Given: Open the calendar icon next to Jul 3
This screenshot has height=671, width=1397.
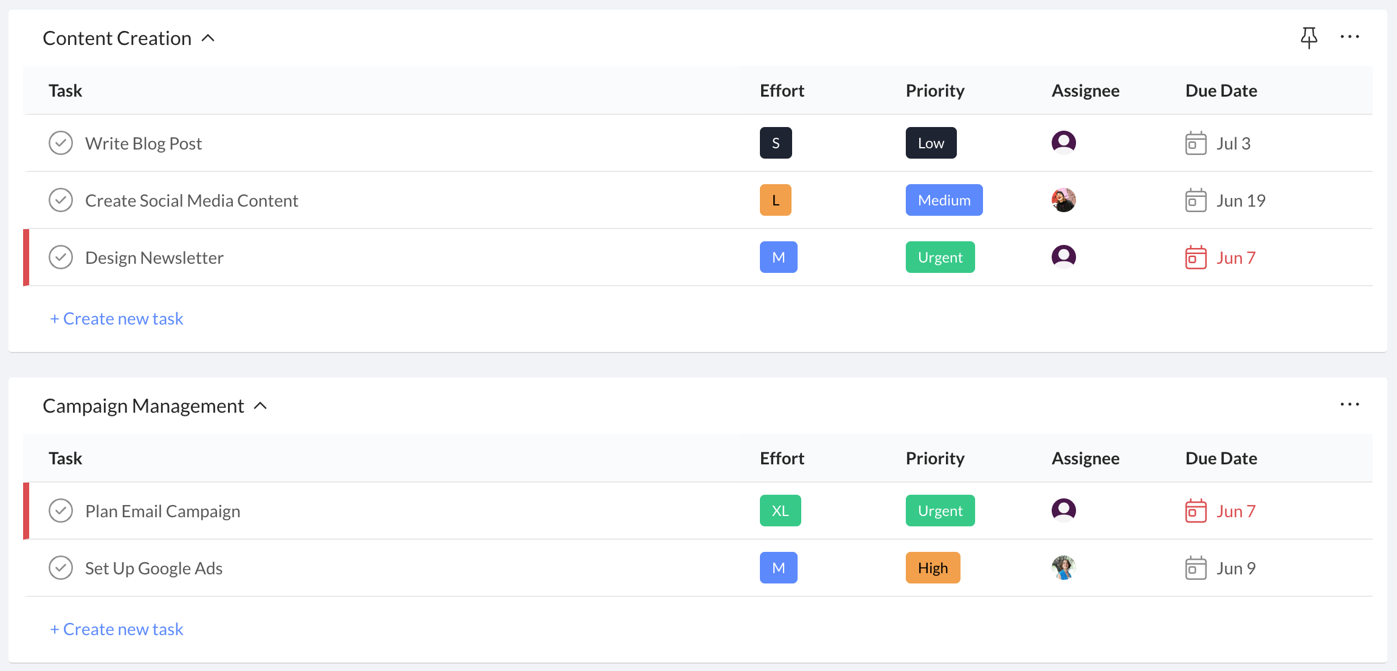Looking at the screenshot, I should pyautogui.click(x=1195, y=143).
